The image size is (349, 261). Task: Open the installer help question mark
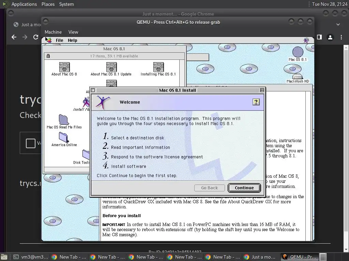click(256, 102)
